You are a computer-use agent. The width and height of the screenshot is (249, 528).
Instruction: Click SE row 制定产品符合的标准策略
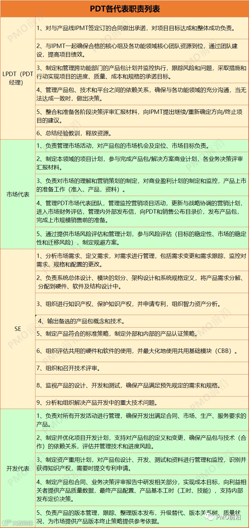pyautogui.click(x=142, y=333)
